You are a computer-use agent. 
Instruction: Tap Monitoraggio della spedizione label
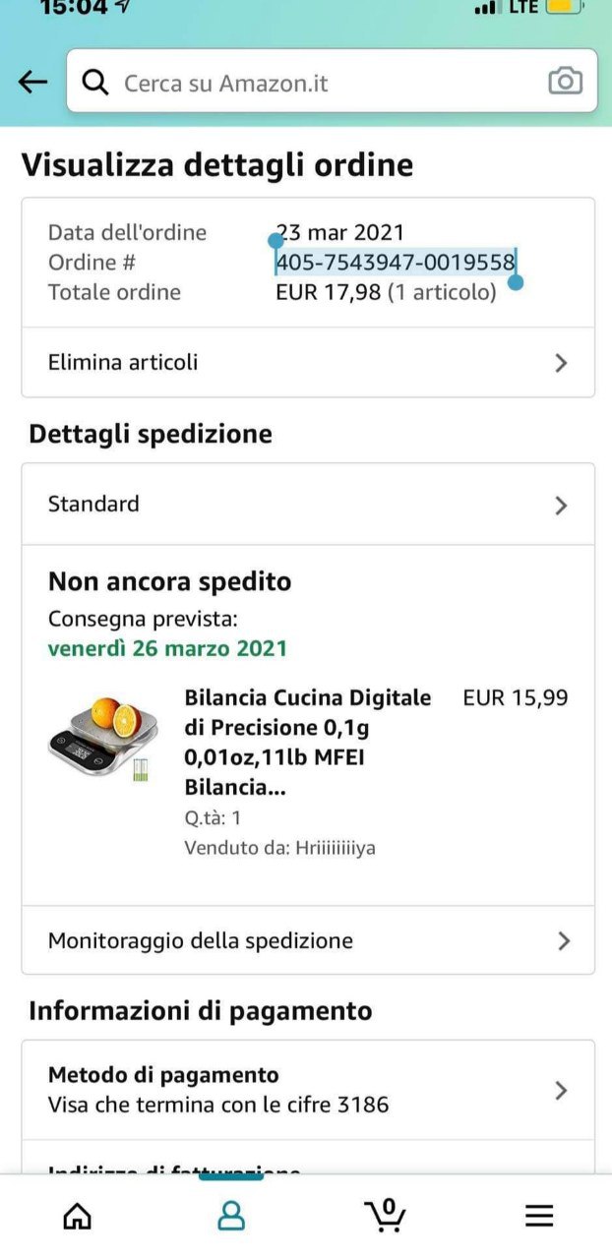(x=201, y=941)
